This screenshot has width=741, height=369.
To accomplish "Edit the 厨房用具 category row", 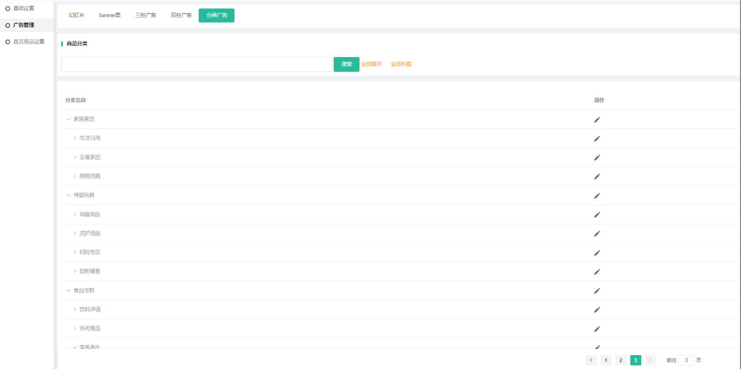I will 597,177.
